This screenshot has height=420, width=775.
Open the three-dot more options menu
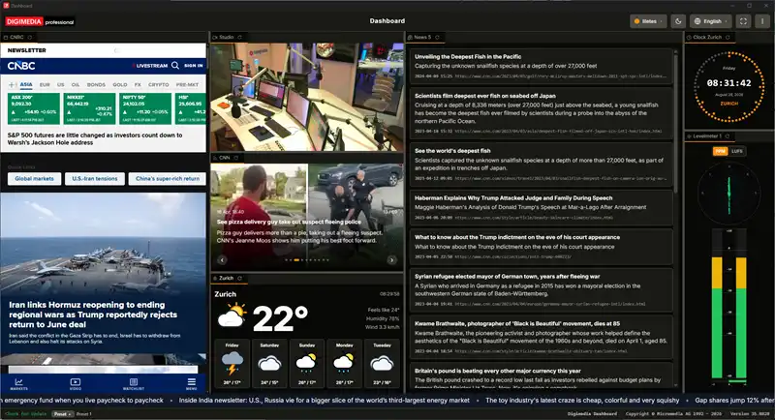click(762, 21)
